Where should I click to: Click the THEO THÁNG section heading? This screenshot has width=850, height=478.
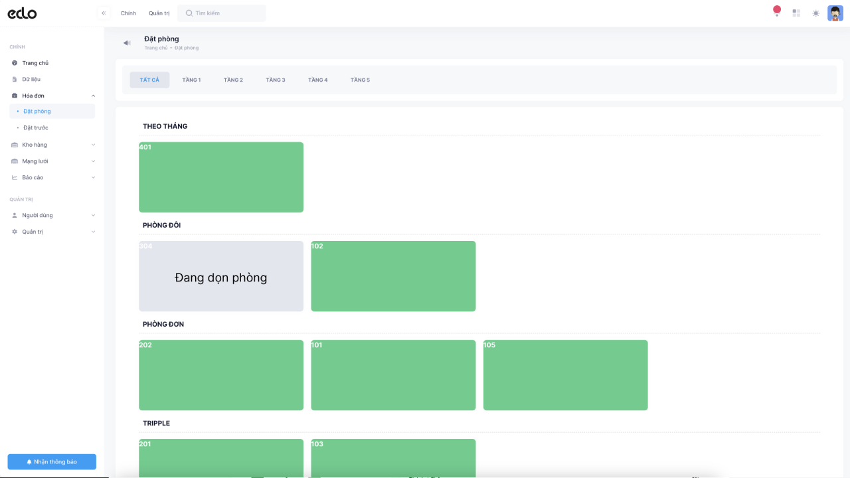[x=165, y=126]
